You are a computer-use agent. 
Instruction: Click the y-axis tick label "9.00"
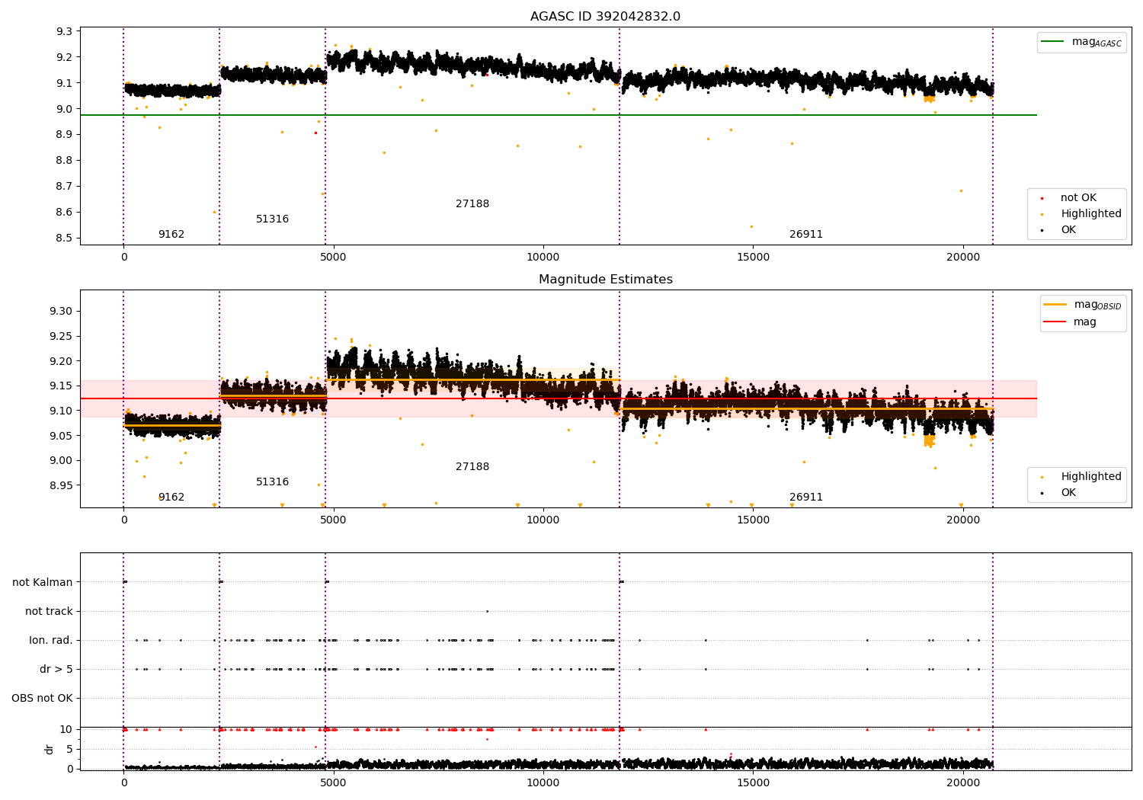pos(62,461)
